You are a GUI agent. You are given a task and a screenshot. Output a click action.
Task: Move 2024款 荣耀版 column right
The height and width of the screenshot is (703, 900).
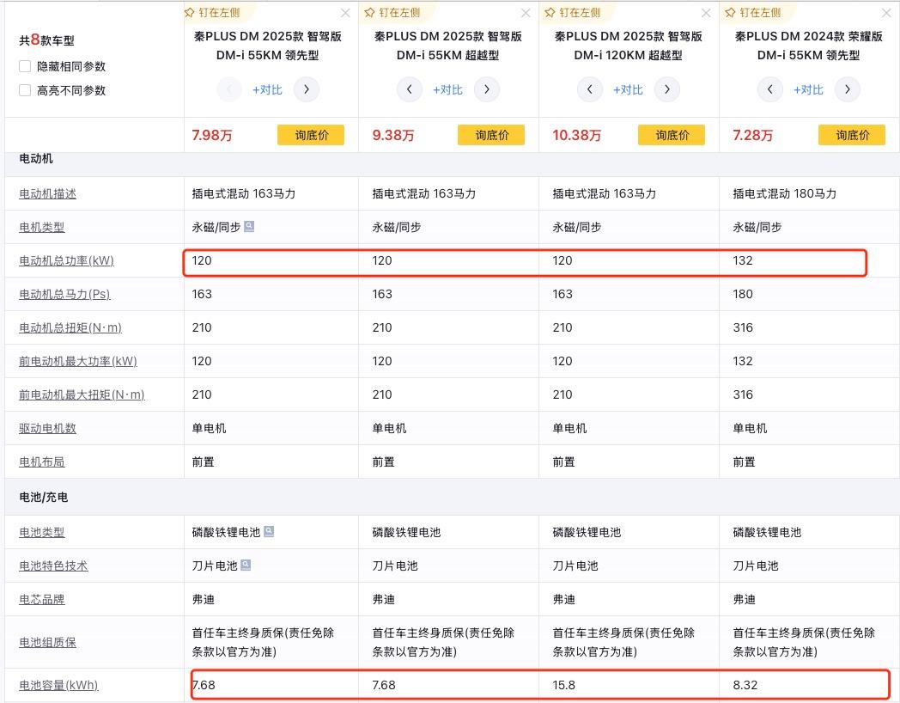point(848,89)
